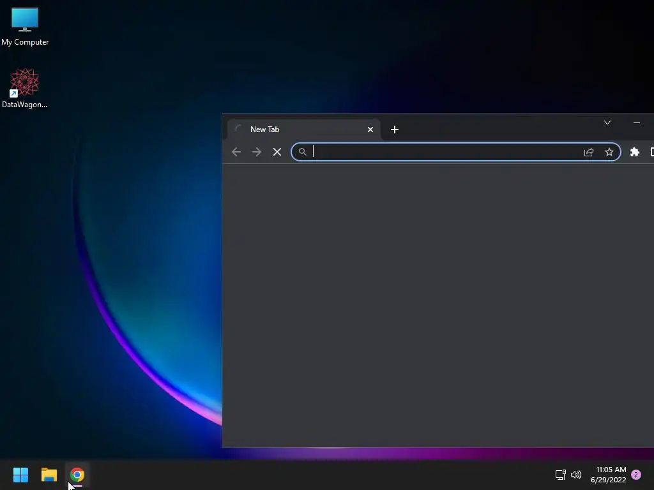
Task: Minimize the Chrome window
Action: click(637, 122)
